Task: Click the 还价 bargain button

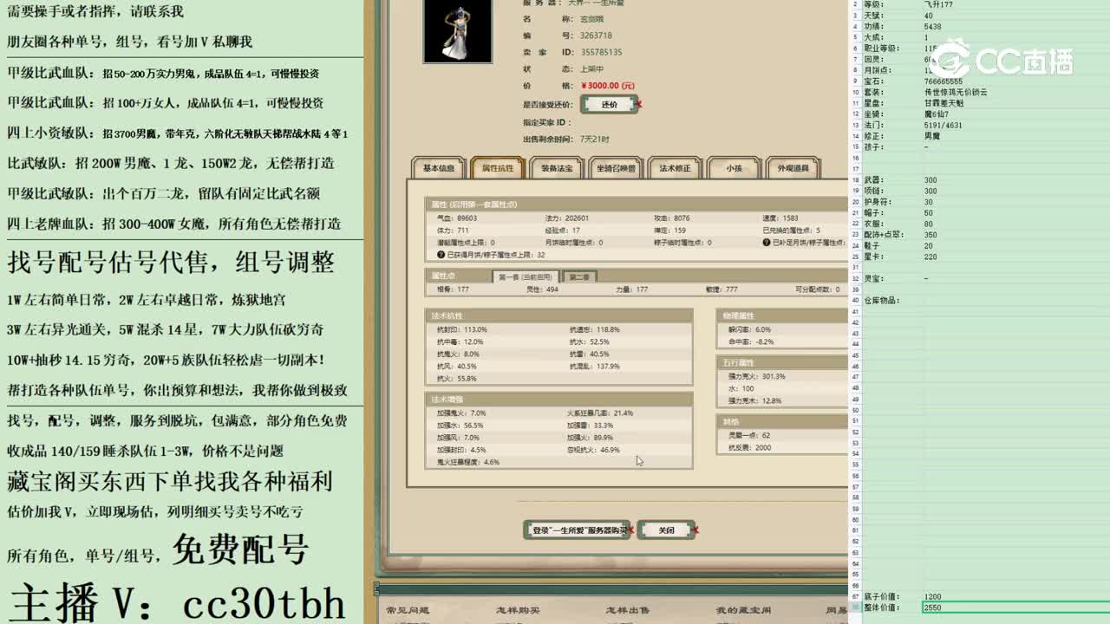Action: pyautogui.click(x=610, y=104)
